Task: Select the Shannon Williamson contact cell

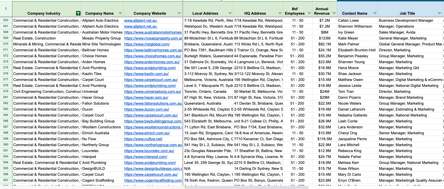Action: click(358, 26)
